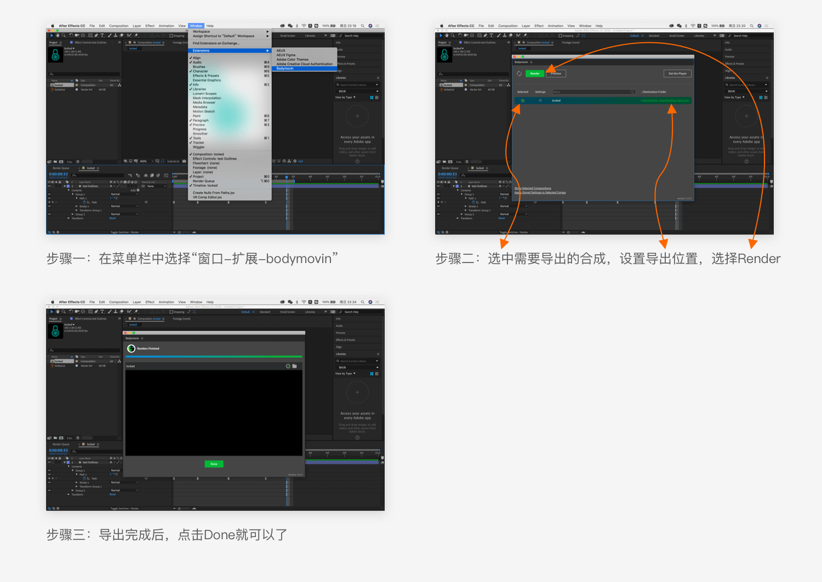Click the green Render button in Bodymovin
The height and width of the screenshot is (582, 822).
535,73
